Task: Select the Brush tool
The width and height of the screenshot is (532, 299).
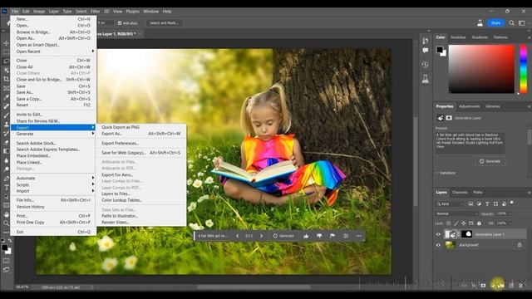Action: [x=6, y=115]
